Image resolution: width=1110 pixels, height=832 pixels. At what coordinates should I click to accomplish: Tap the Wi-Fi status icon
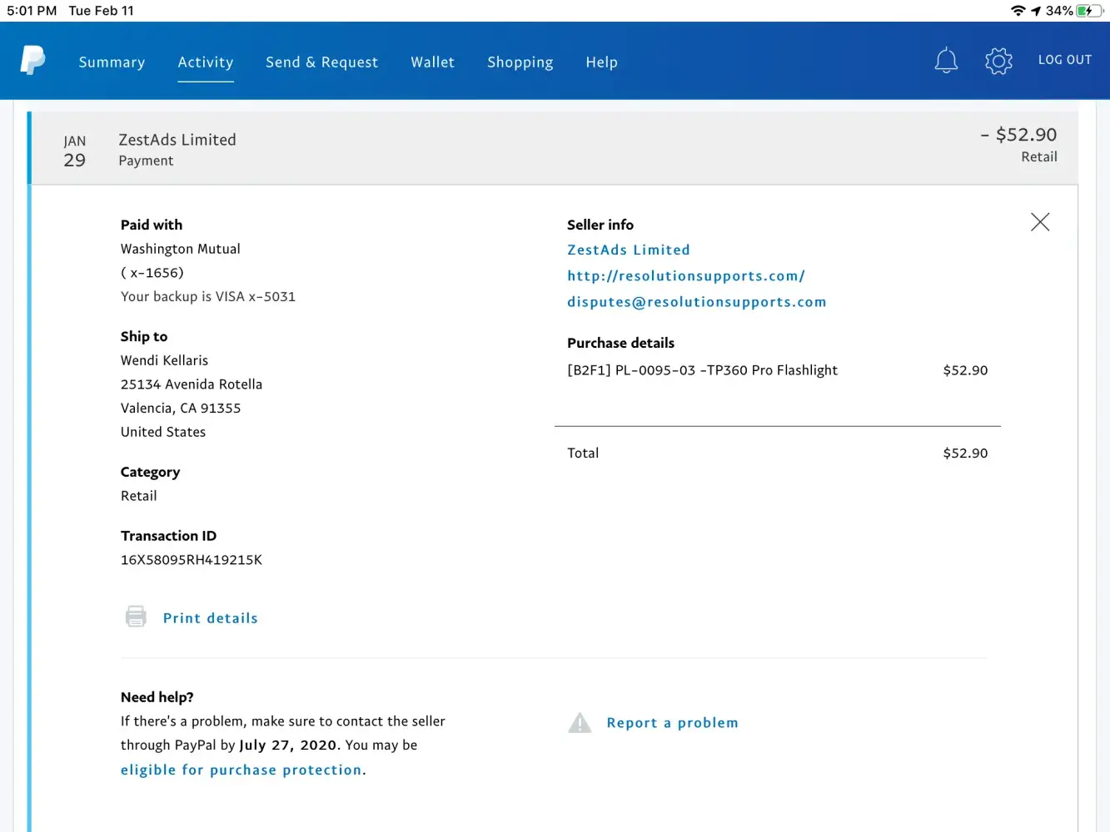(x=1018, y=11)
